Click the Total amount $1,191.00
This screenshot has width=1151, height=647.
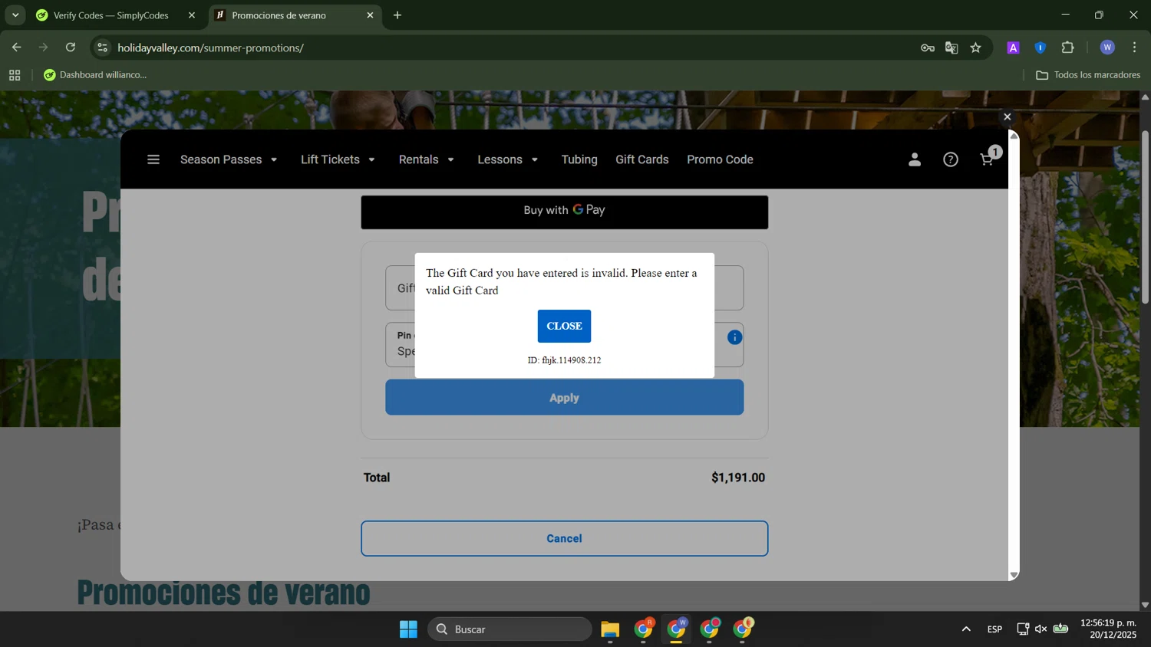click(738, 478)
